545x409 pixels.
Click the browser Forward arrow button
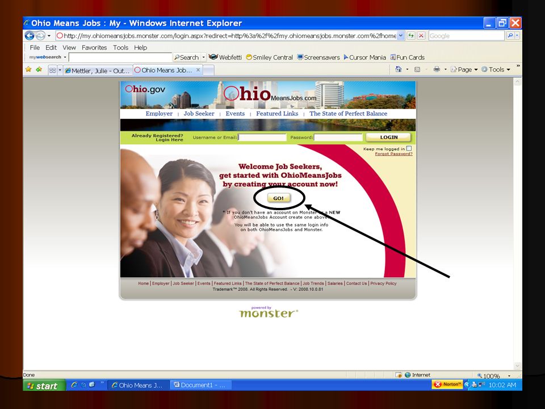click(x=40, y=35)
